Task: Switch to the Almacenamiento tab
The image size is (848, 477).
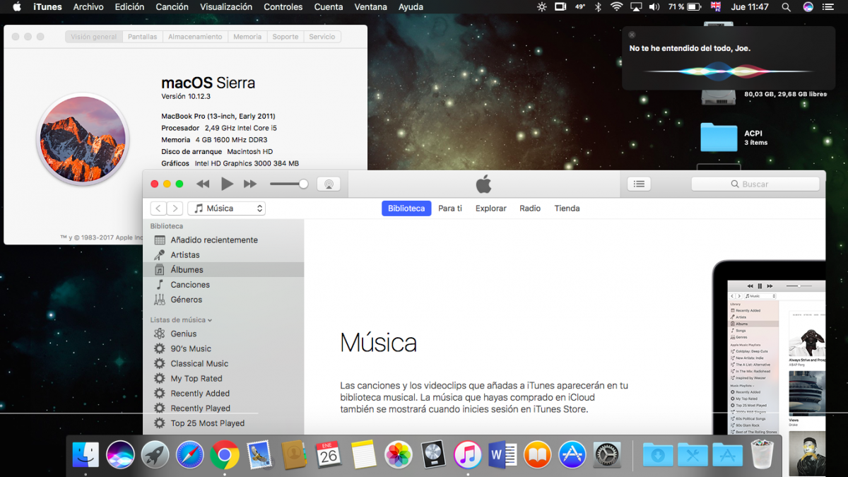Action: tap(195, 37)
